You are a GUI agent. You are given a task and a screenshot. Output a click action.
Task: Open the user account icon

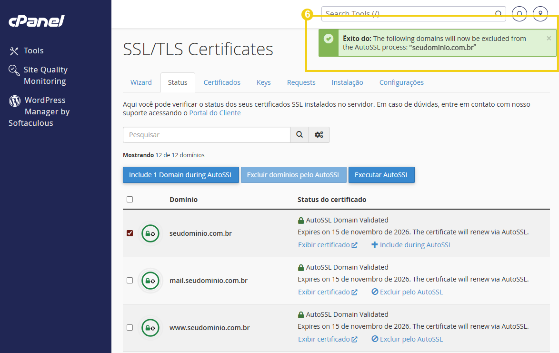pyautogui.click(x=540, y=13)
